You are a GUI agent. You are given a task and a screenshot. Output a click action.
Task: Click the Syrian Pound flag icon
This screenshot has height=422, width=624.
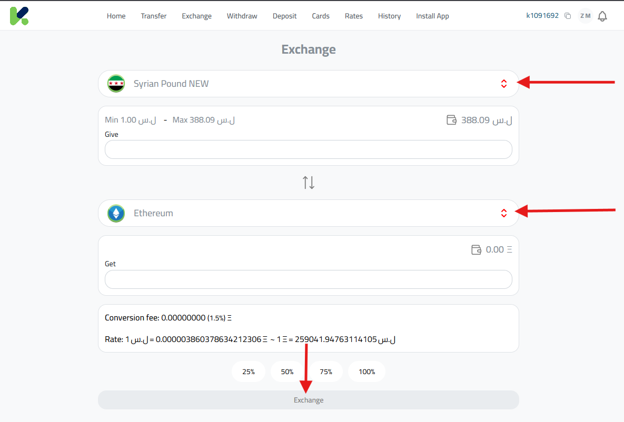click(116, 83)
